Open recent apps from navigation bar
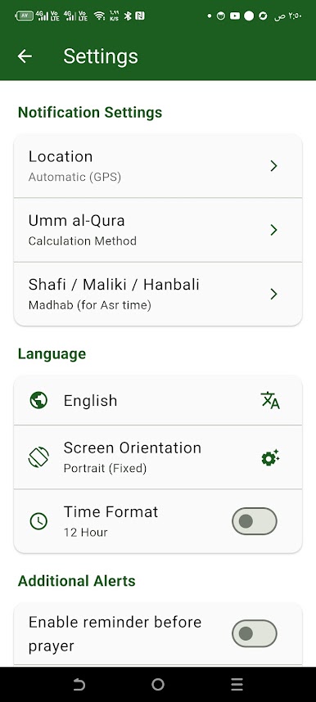The height and width of the screenshot is (702, 316). click(x=237, y=684)
